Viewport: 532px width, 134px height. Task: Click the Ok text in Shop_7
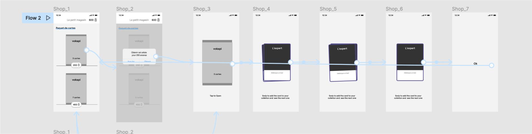475,64
